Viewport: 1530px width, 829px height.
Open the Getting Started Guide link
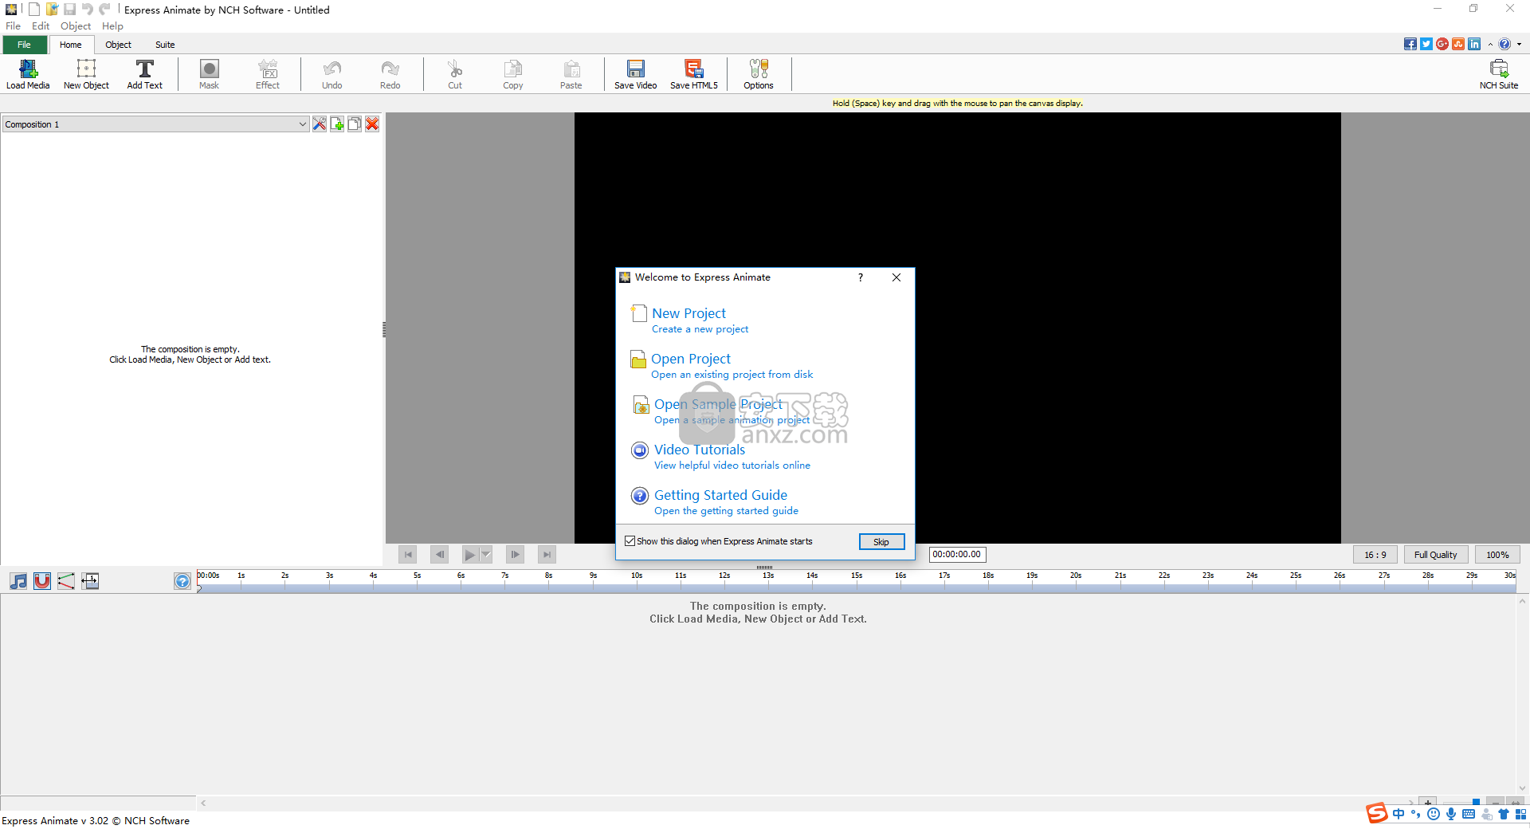tap(720, 495)
